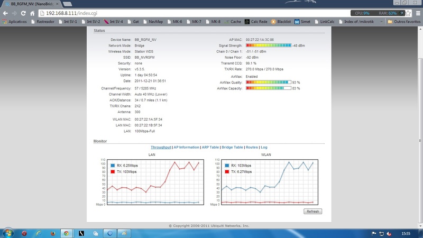Click the taskbar clock showing 15:55
This screenshot has height=238, width=423.
(406, 234)
